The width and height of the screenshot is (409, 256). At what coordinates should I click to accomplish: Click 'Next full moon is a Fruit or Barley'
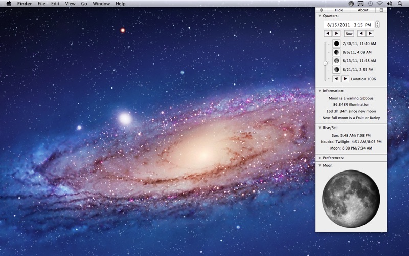pyautogui.click(x=351, y=118)
